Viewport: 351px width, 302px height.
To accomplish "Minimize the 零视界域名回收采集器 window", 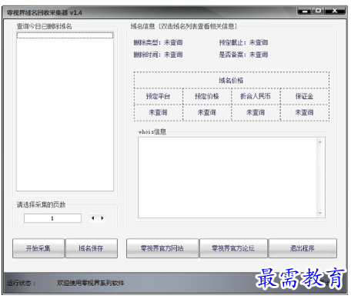I will [305, 11].
